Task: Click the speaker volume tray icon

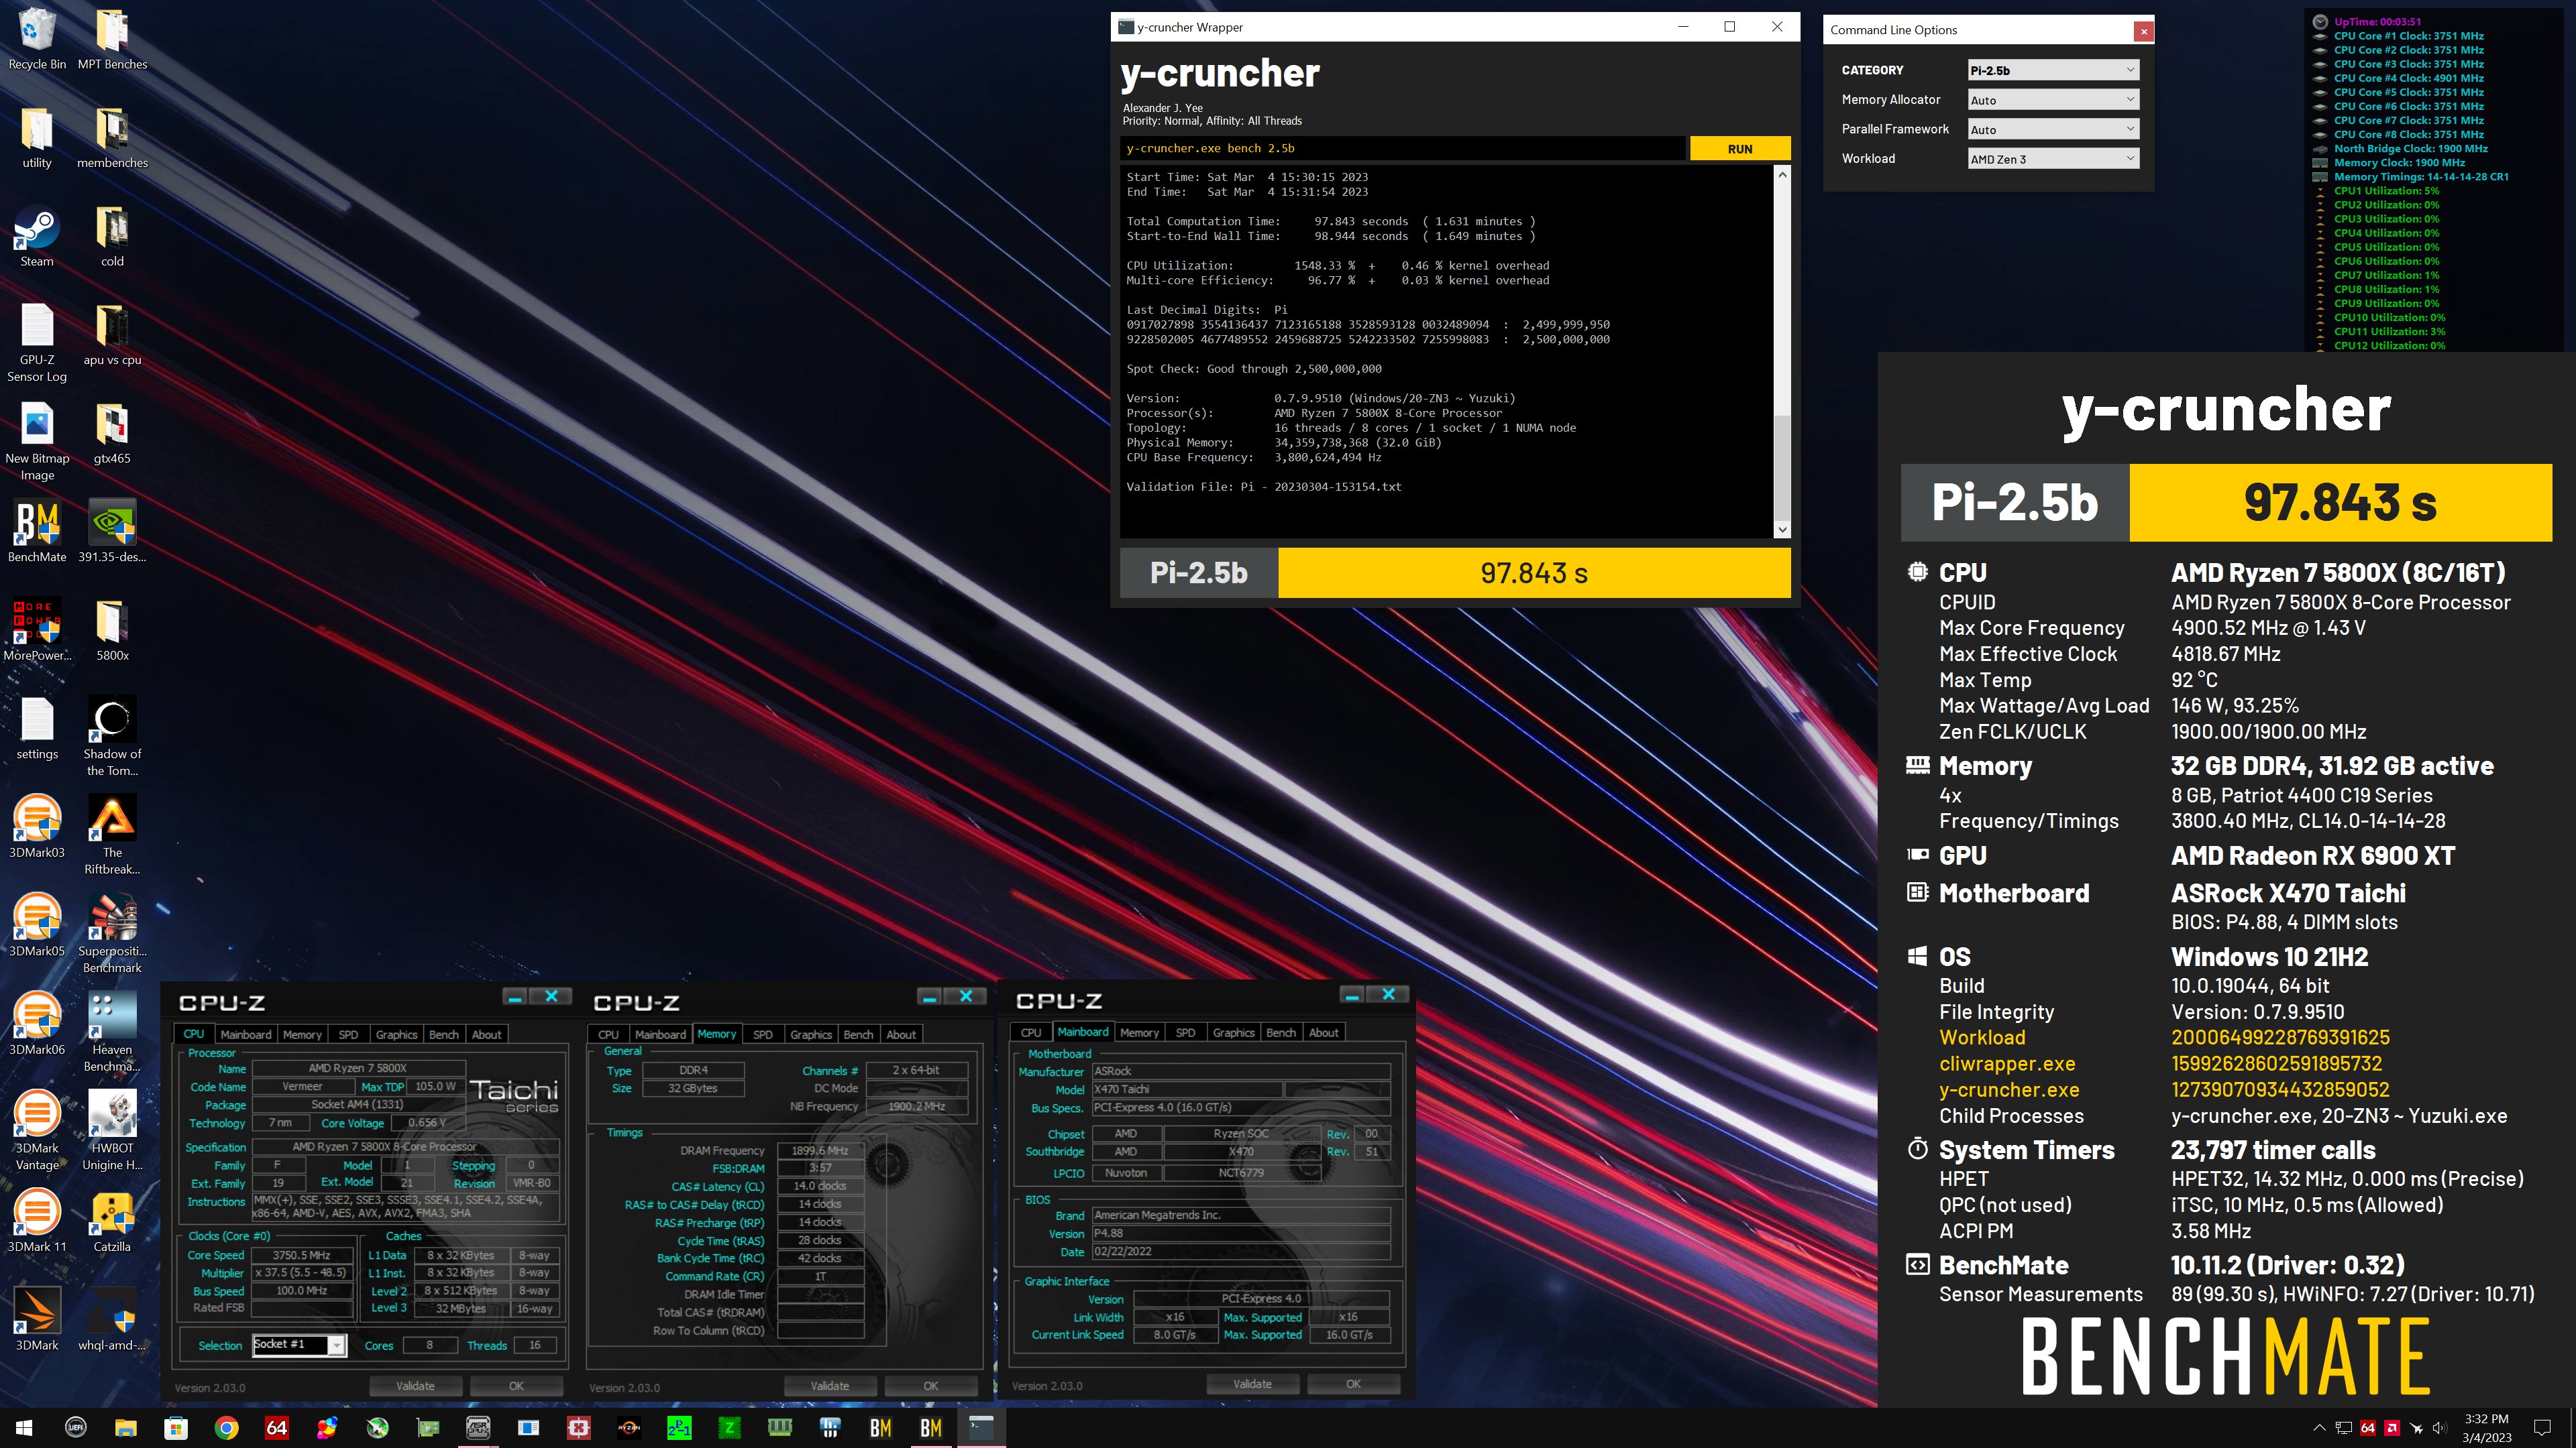Action: click(x=2439, y=1428)
